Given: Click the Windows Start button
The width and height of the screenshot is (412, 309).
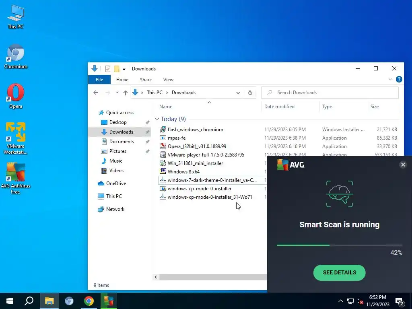Looking at the screenshot, I should click(x=10, y=301).
